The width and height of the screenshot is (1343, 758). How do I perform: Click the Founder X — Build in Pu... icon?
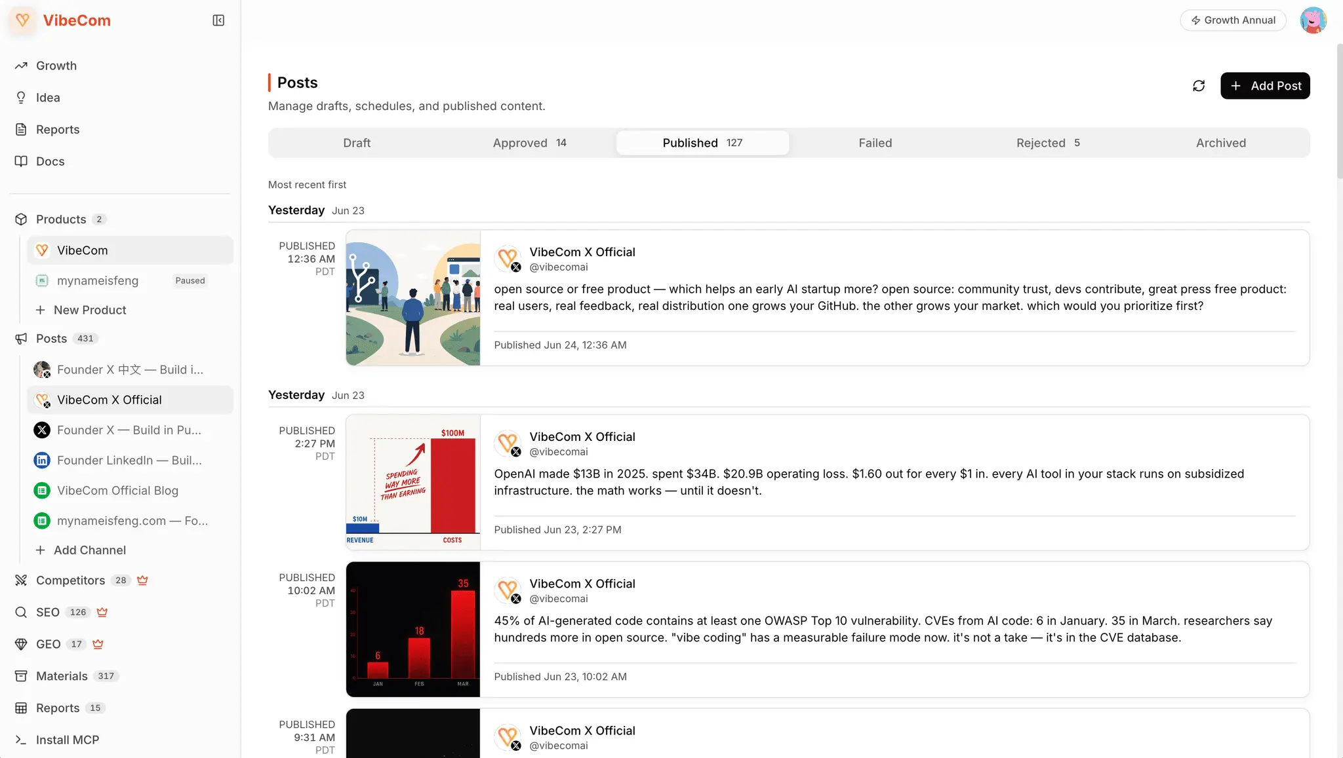tap(42, 430)
